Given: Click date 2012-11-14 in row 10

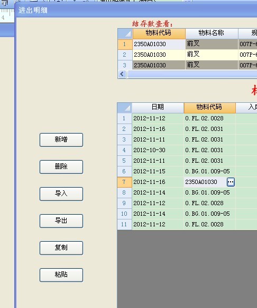Looking at the screenshot, I should 158,214.
